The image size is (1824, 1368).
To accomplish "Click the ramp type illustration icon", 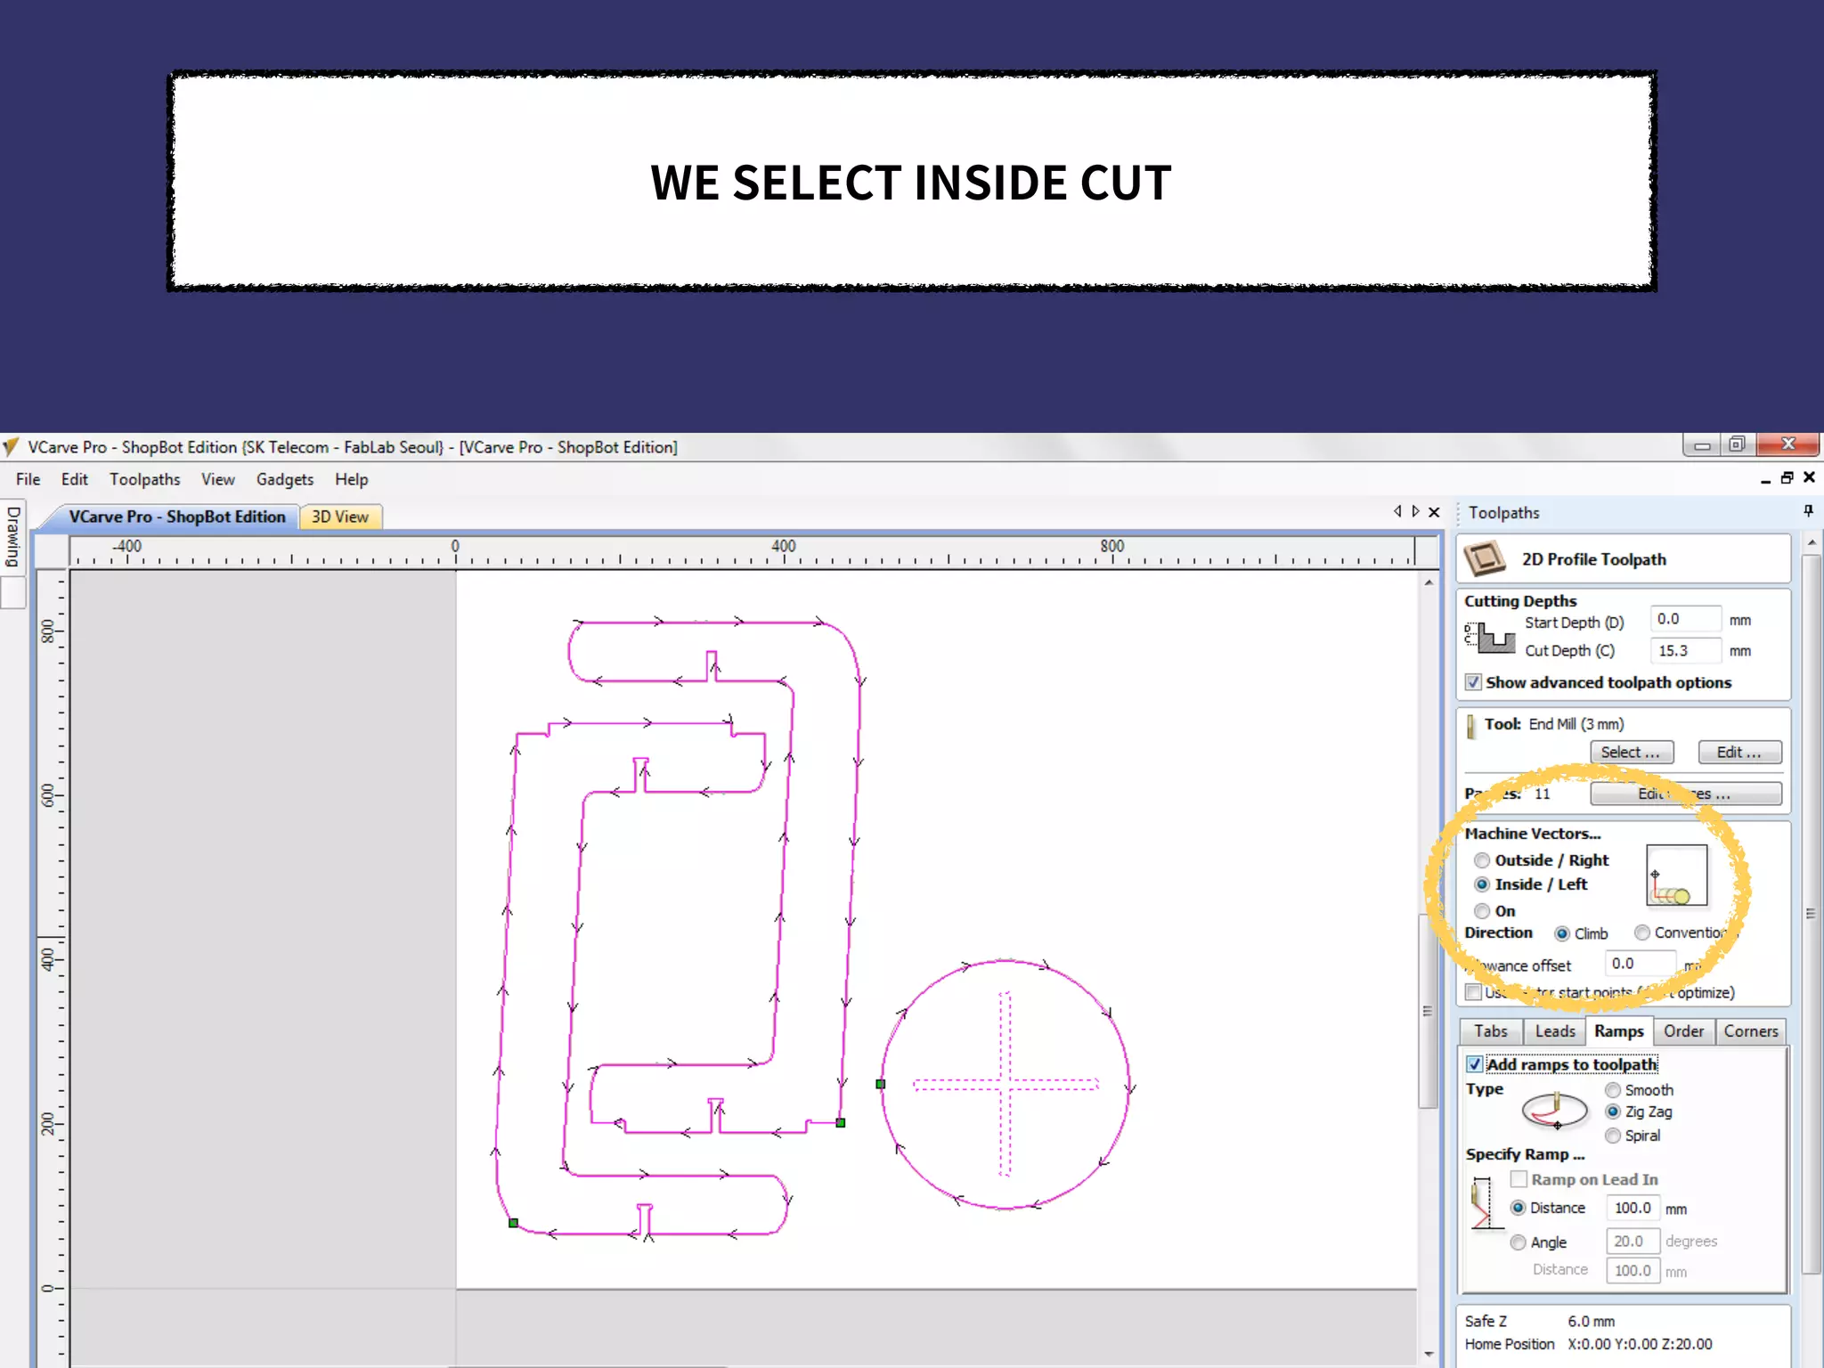I will click(1555, 1111).
